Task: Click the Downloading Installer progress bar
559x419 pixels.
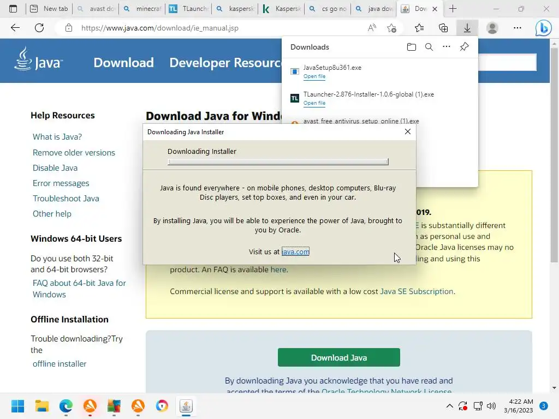Action: tap(278, 161)
